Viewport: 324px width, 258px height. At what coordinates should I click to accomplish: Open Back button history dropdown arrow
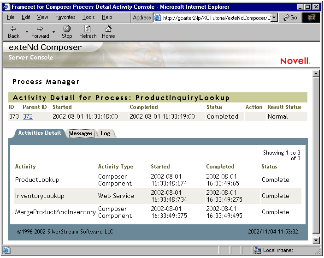[x=27, y=32]
